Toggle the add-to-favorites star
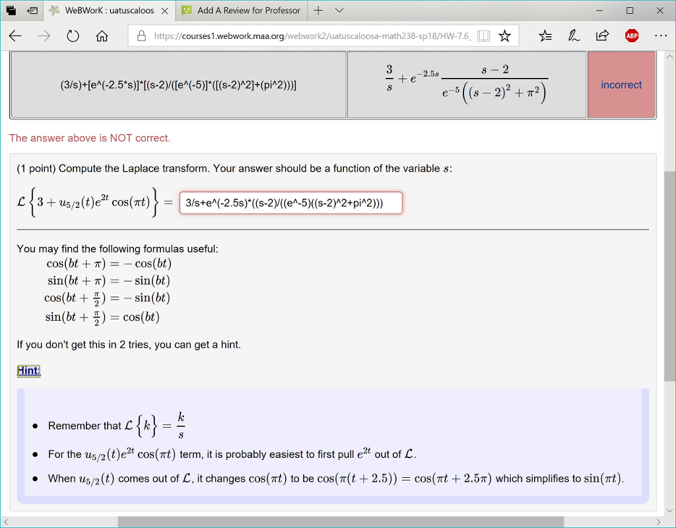676x528 pixels. click(505, 36)
